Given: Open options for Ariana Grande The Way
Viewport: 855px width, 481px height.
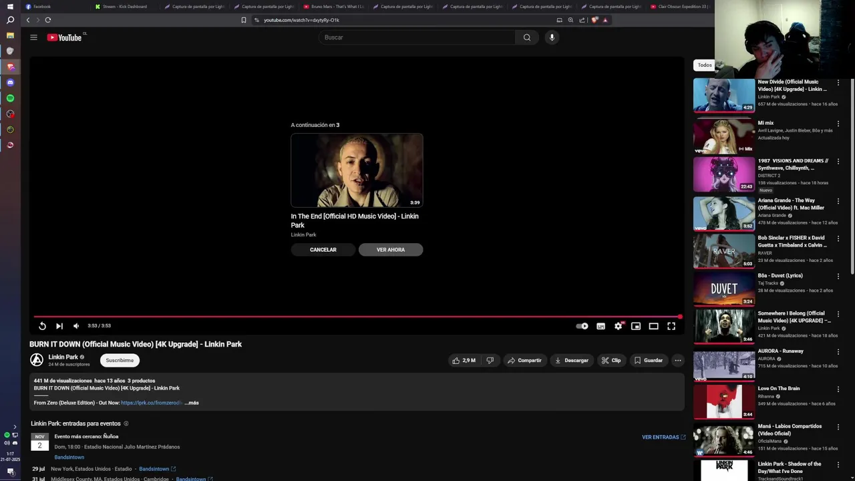Looking at the screenshot, I should pyautogui.click(x=838, y=200).
